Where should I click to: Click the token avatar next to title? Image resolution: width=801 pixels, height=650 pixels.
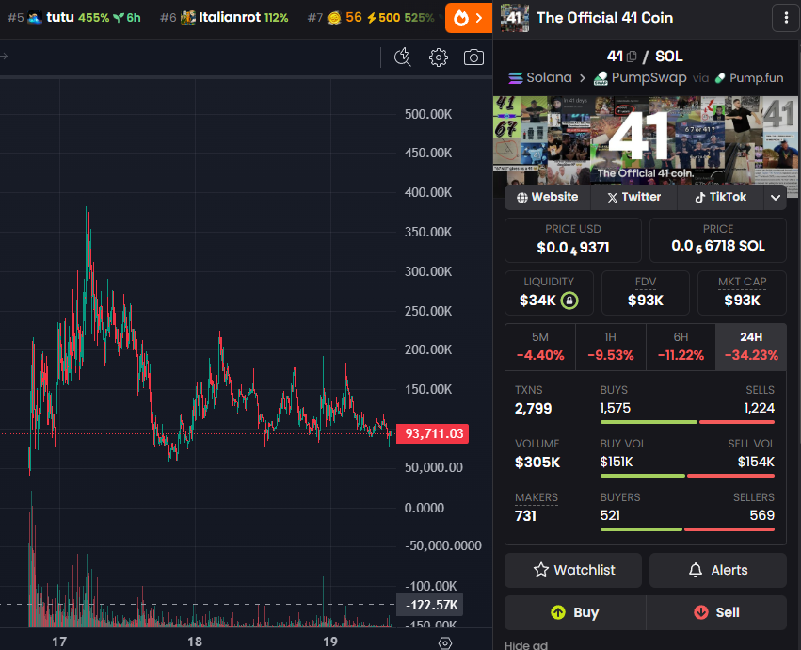pyautogui.click(x=515, y=18)
